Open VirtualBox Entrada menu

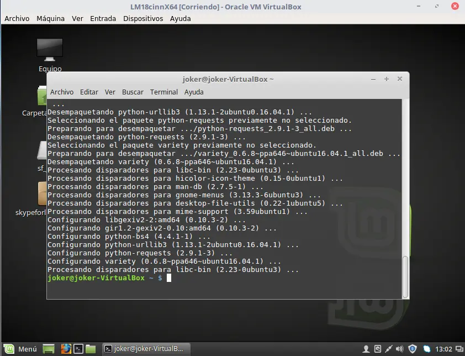coord(103,18)
